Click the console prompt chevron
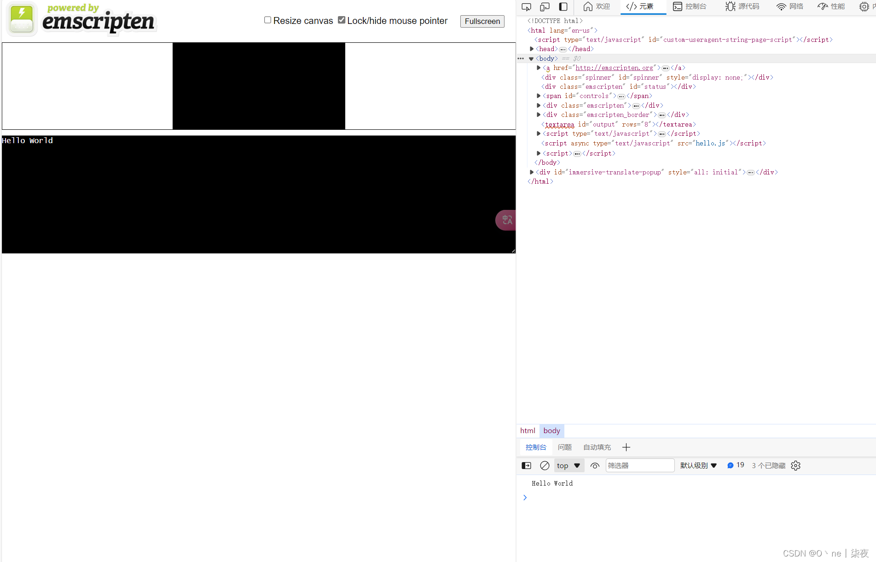The height and width of the screenshot is (562, 876). click(x=525, y=498)
